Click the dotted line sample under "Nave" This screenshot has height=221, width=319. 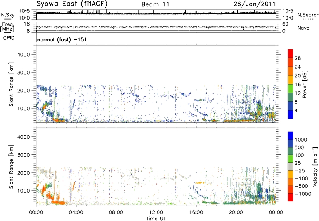(x=303, y=32)
